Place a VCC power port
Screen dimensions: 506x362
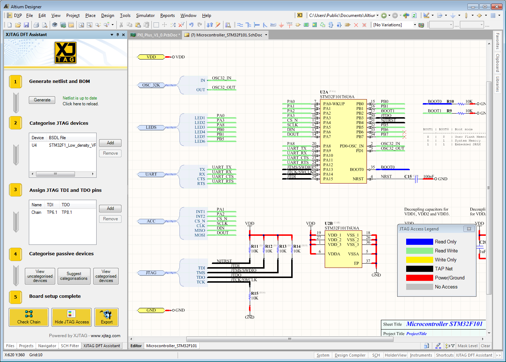point(290,25)
